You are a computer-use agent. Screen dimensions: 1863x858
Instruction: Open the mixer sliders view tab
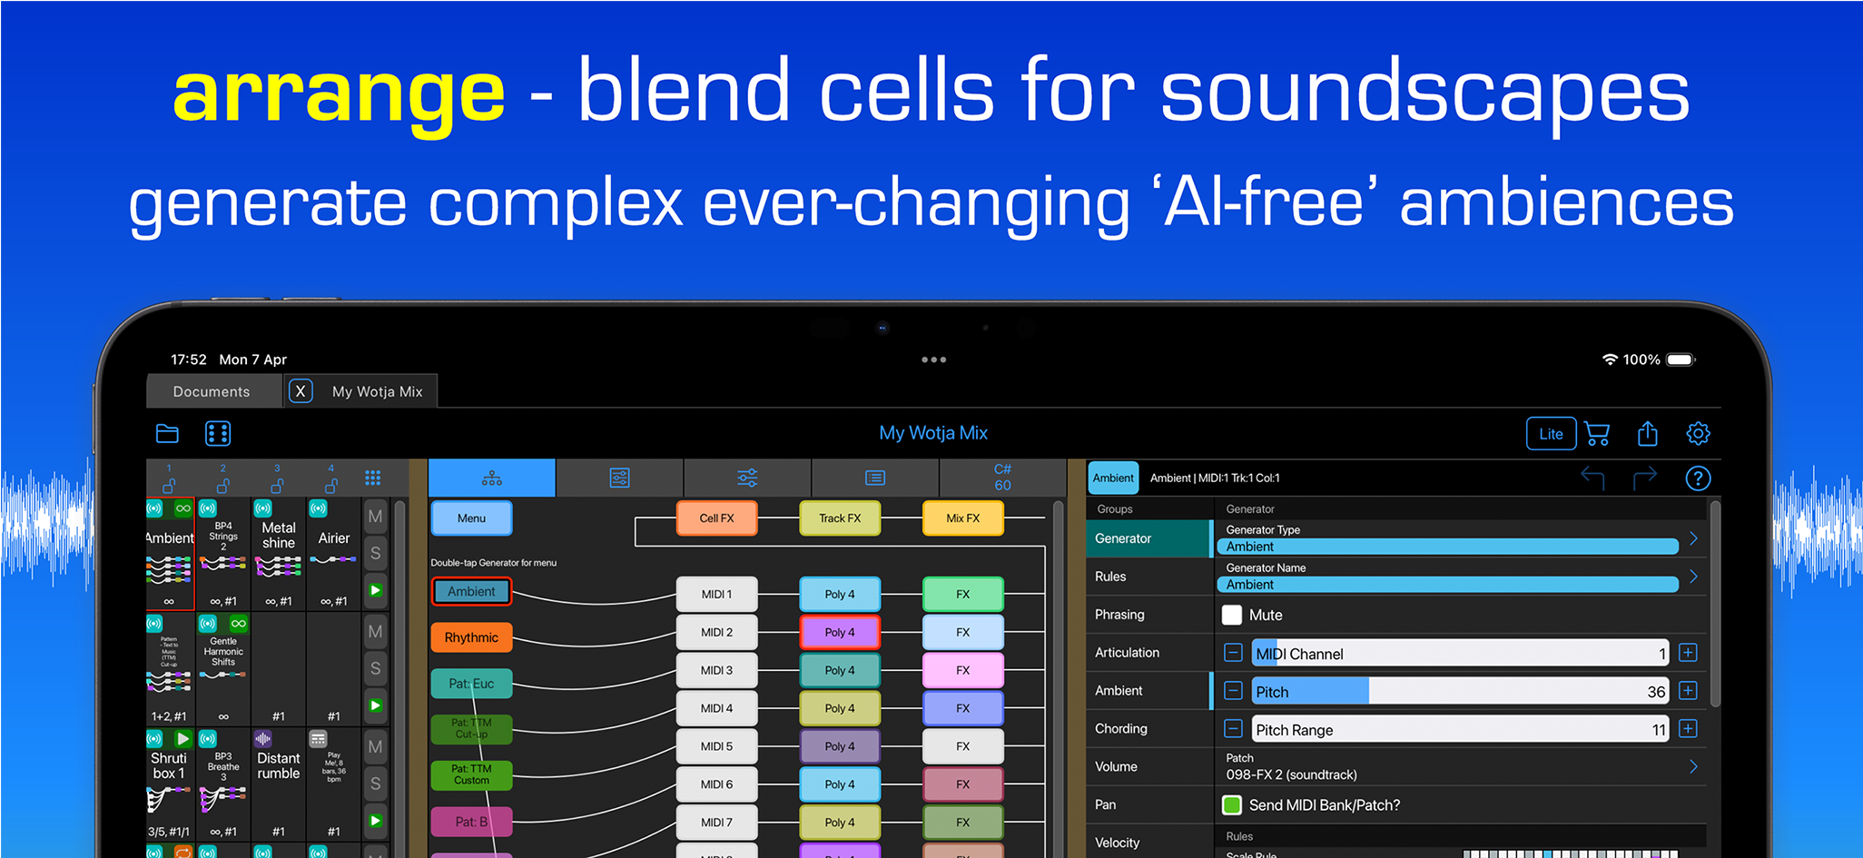[747, 478]
